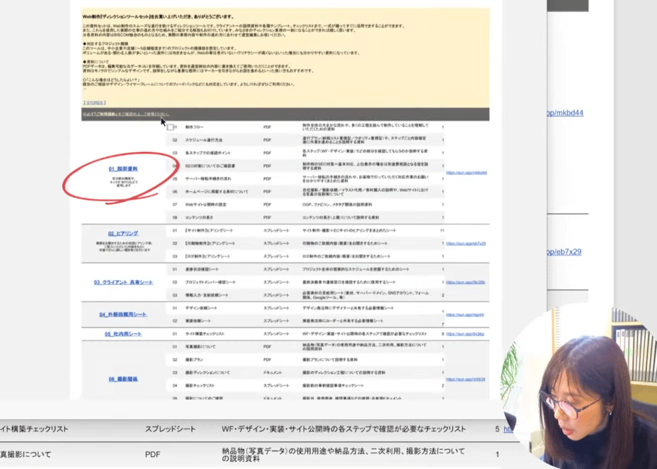Viewport: 657px width, 469px height.
Task: Click the presenter webcam video circle
Action: coord(580,387)
